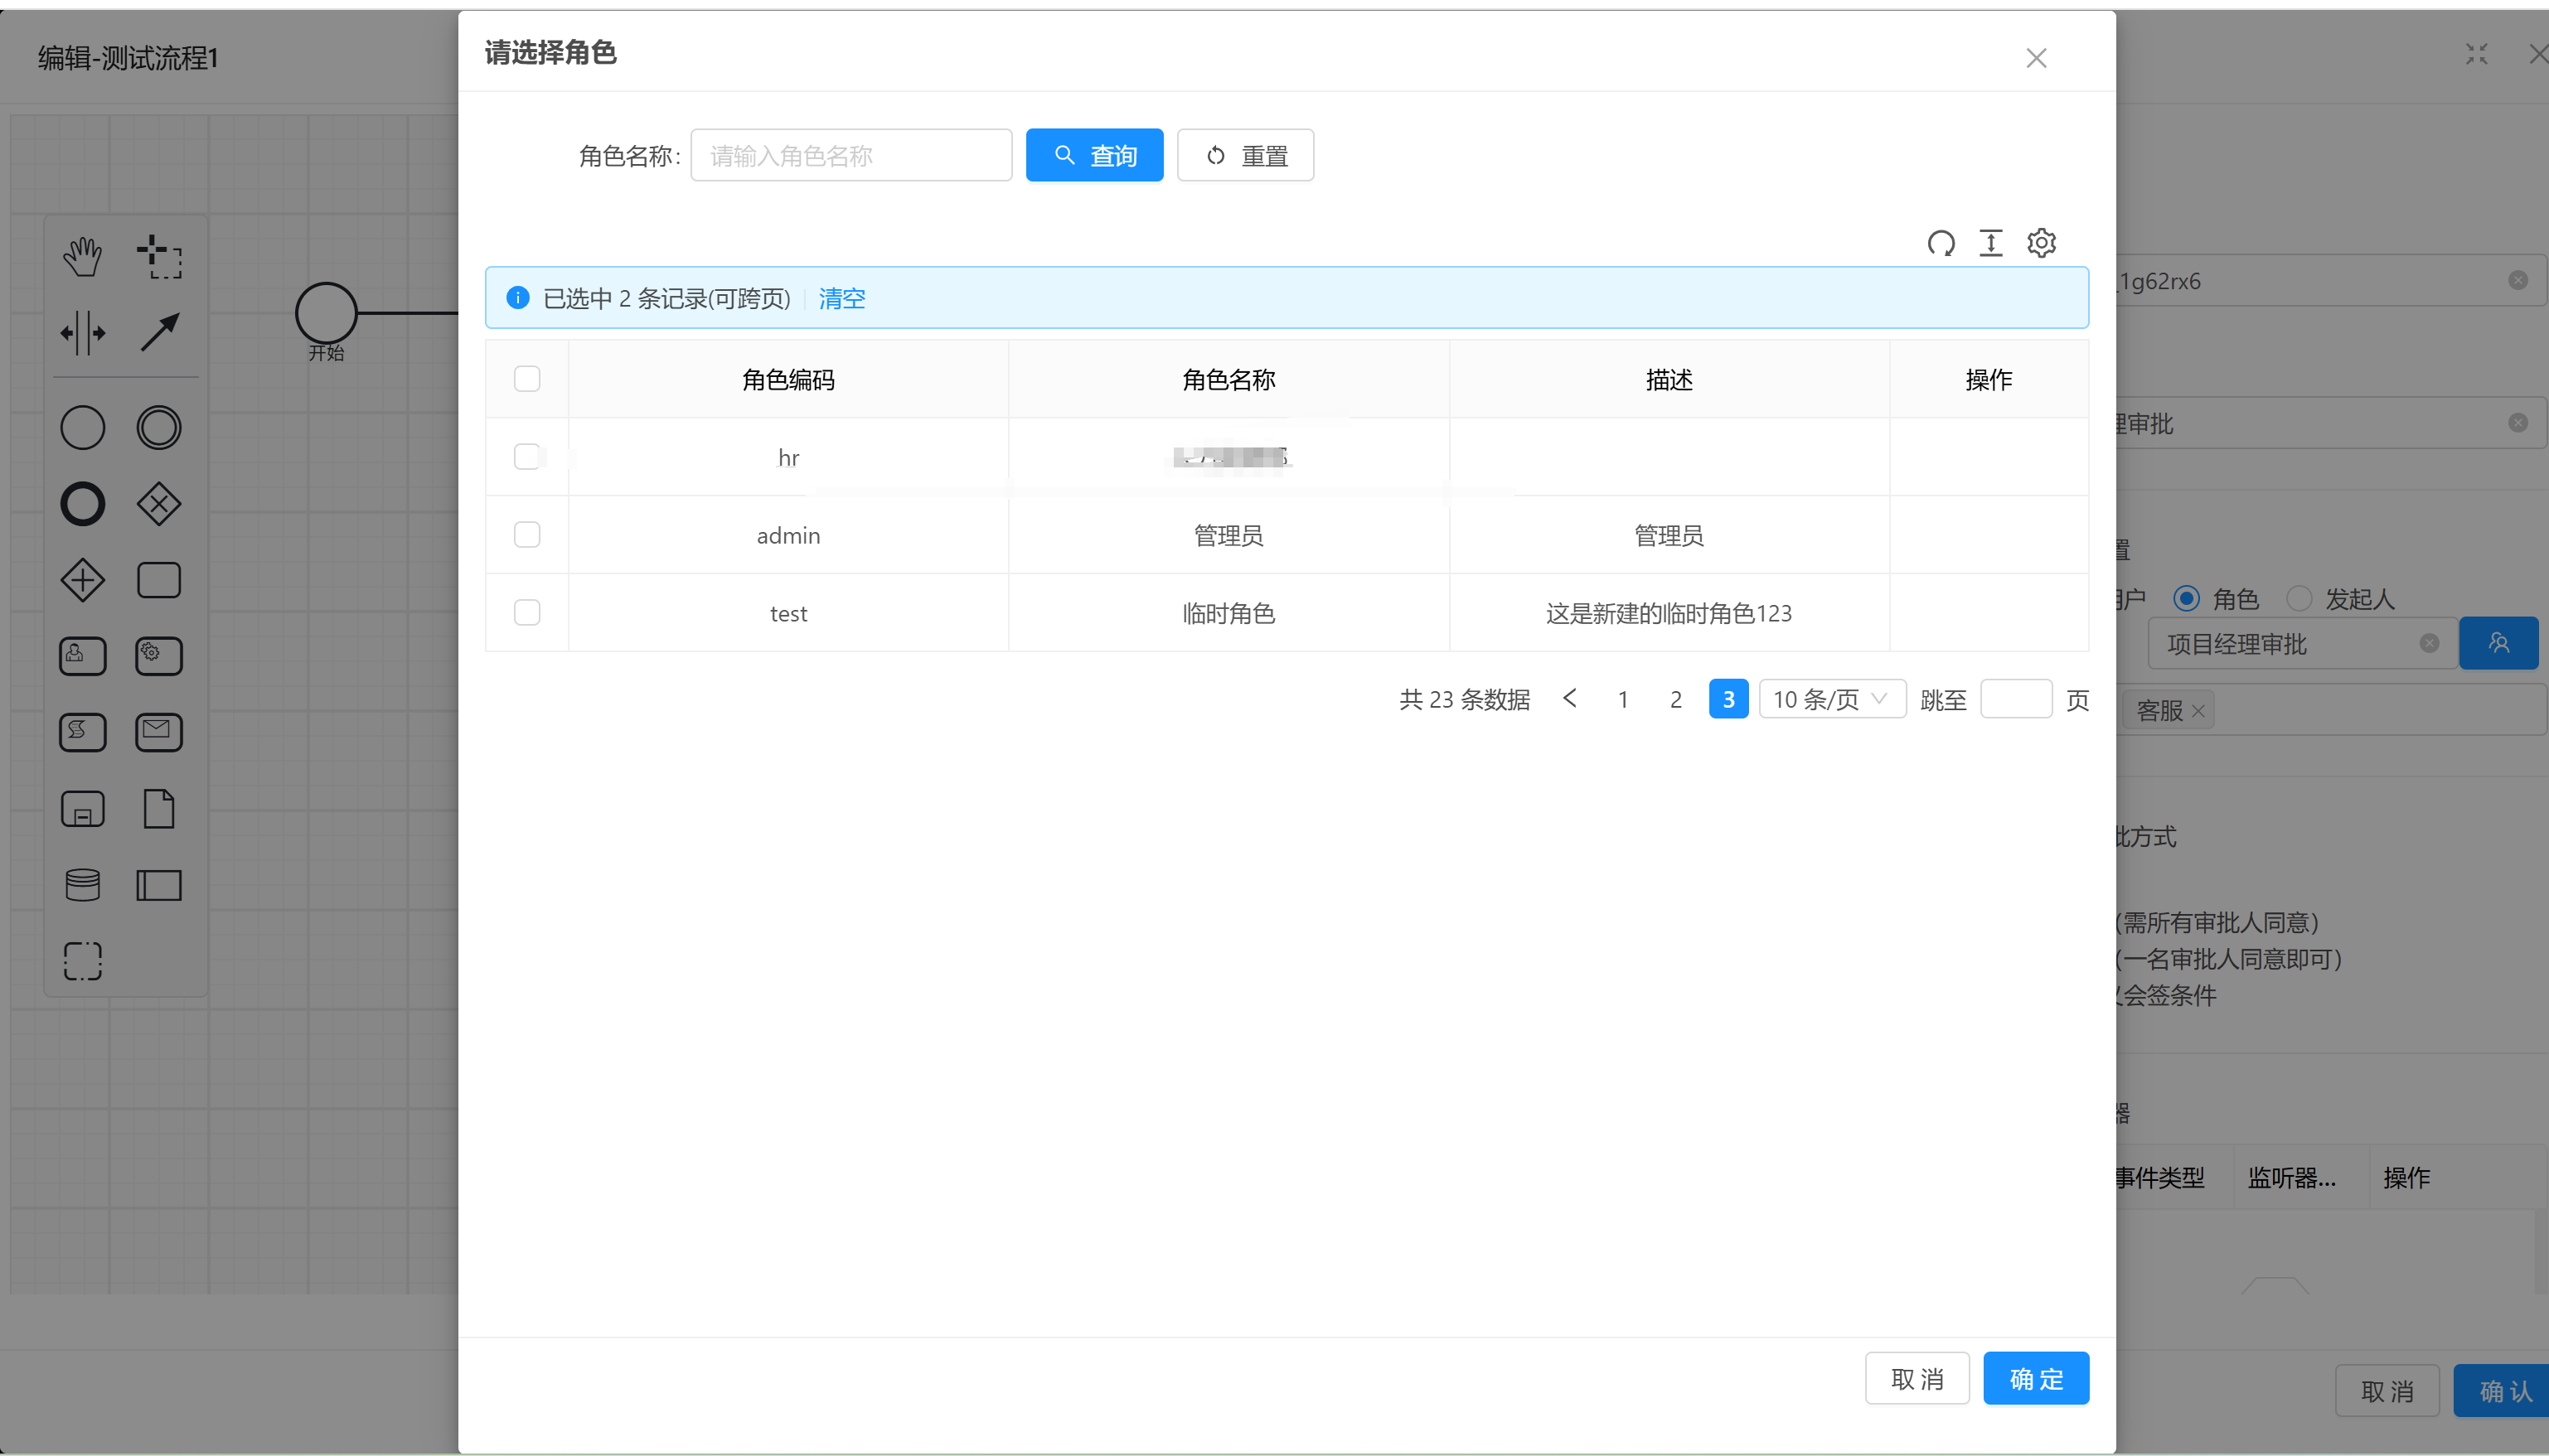Select the hand pan tool
The width and height of the screenshot is (2549, 1456).
tap(83, 256)
